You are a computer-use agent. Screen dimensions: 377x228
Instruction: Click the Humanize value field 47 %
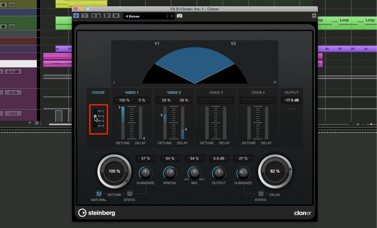pyautogui.click(x=146, y=158)
